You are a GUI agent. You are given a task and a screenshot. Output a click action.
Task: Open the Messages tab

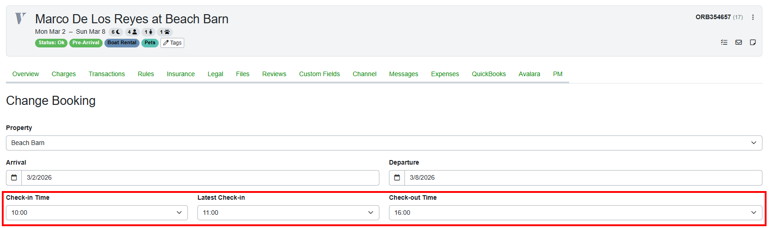click(x=404, y=74)
